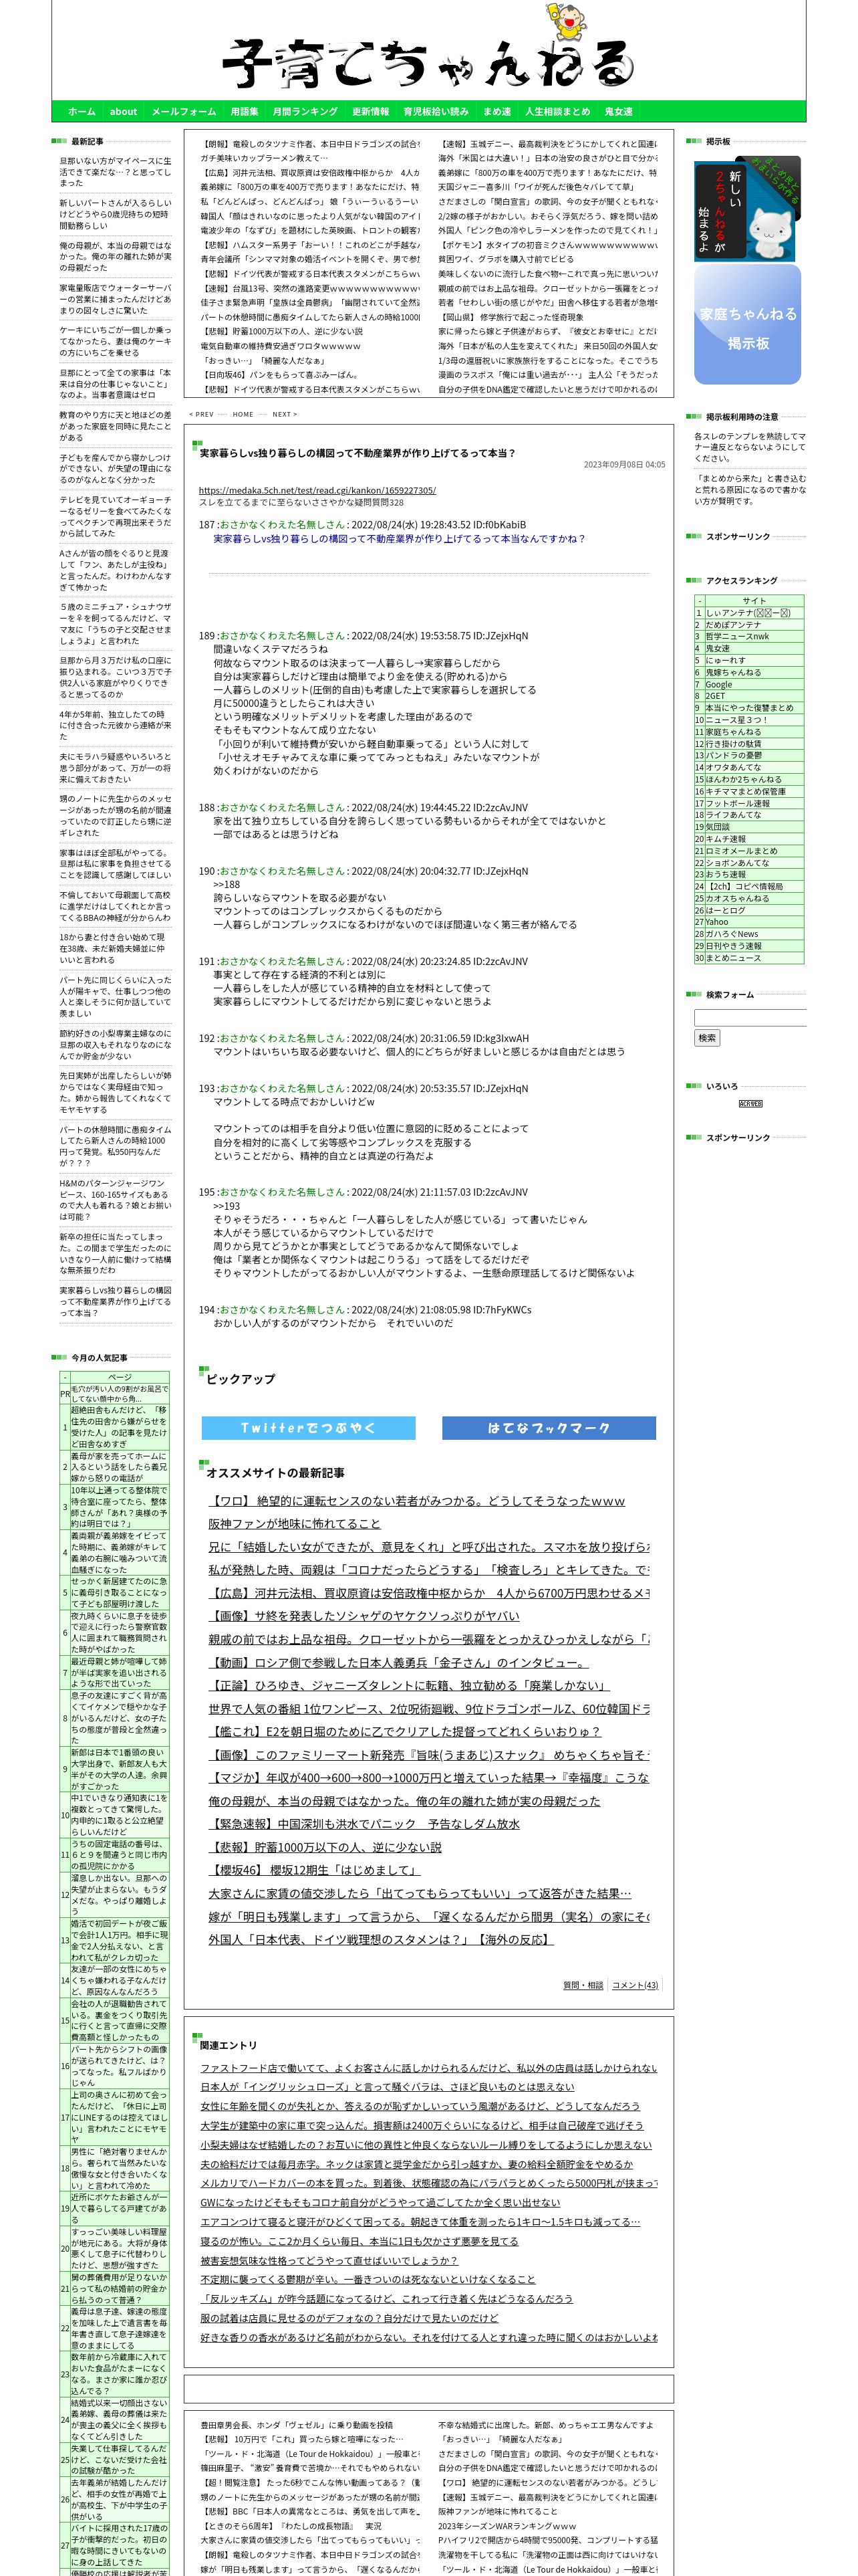Open the まめ速 navigation link
The width and height of the screenshot is (858, 2576).
[x=497, y=112]
